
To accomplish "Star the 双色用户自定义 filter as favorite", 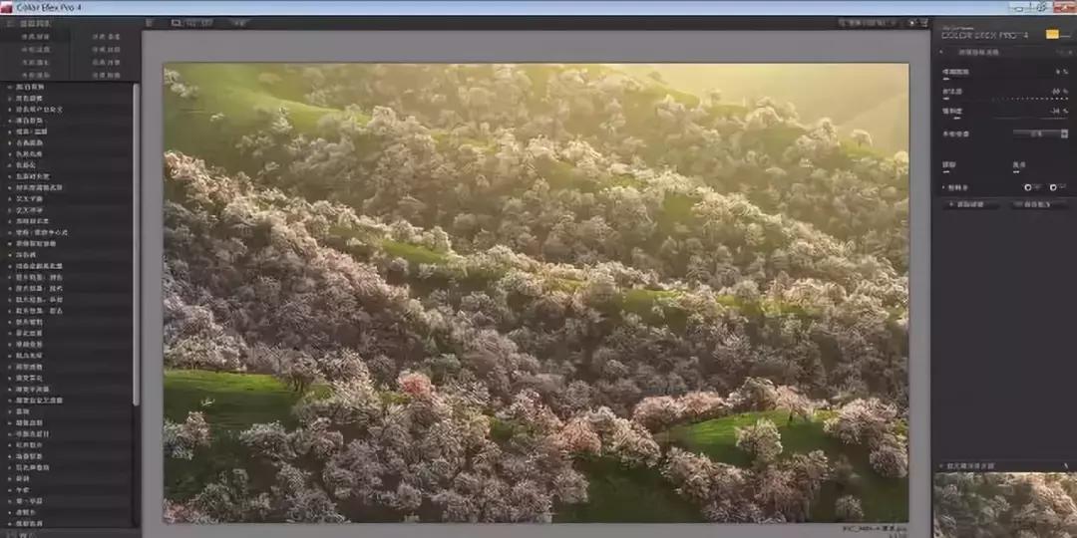I will 10,110.
